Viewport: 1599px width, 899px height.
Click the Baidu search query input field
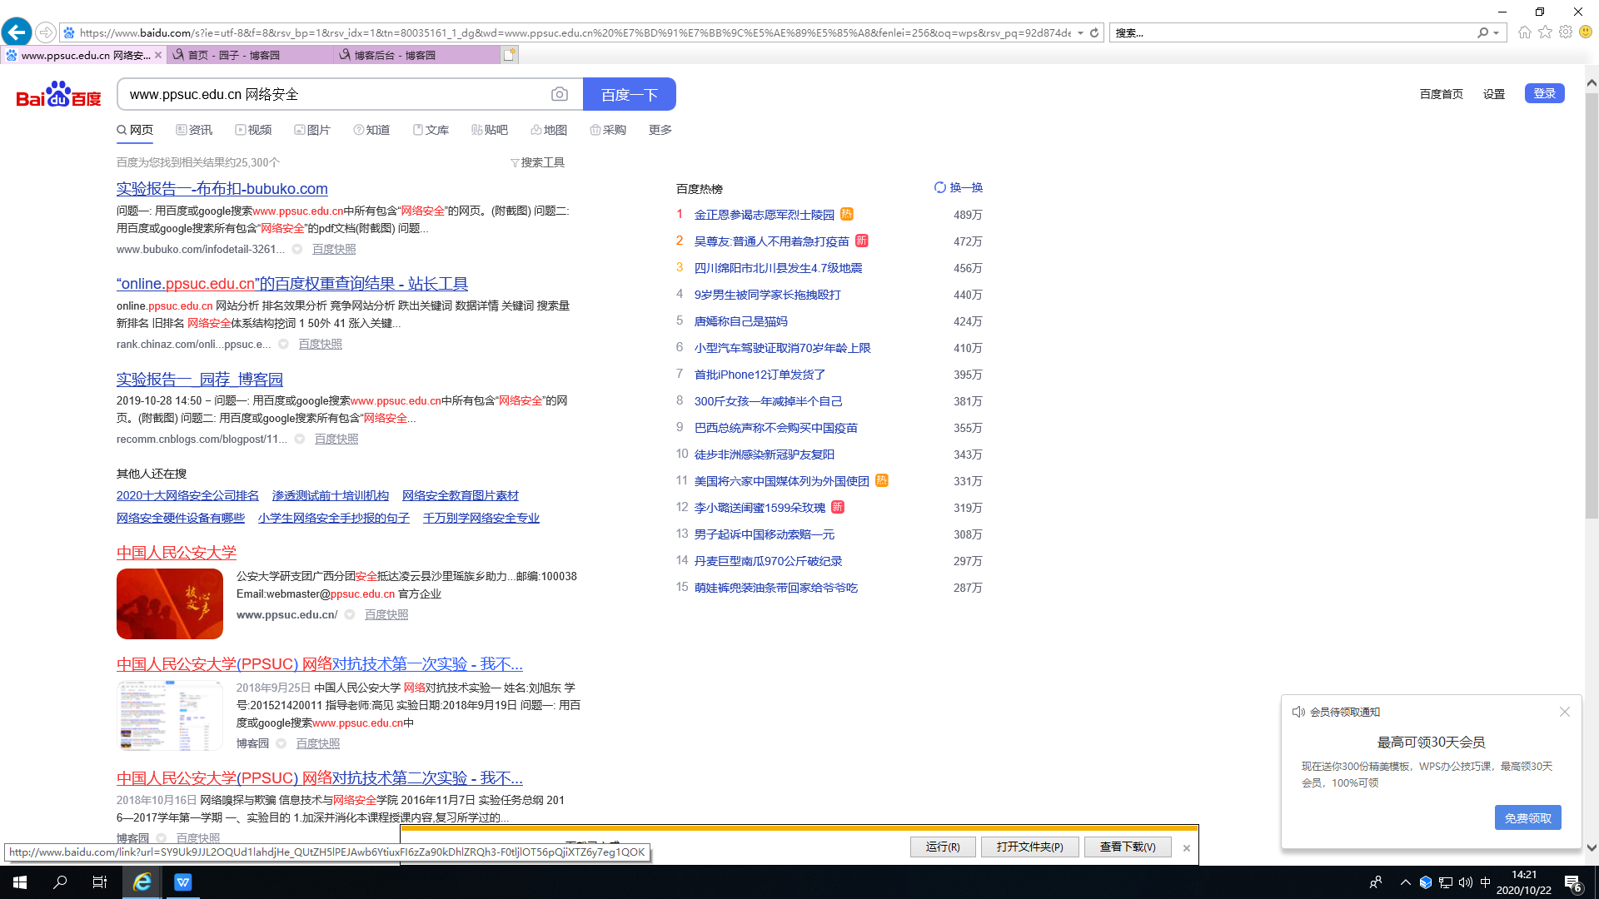pos(333,95)
